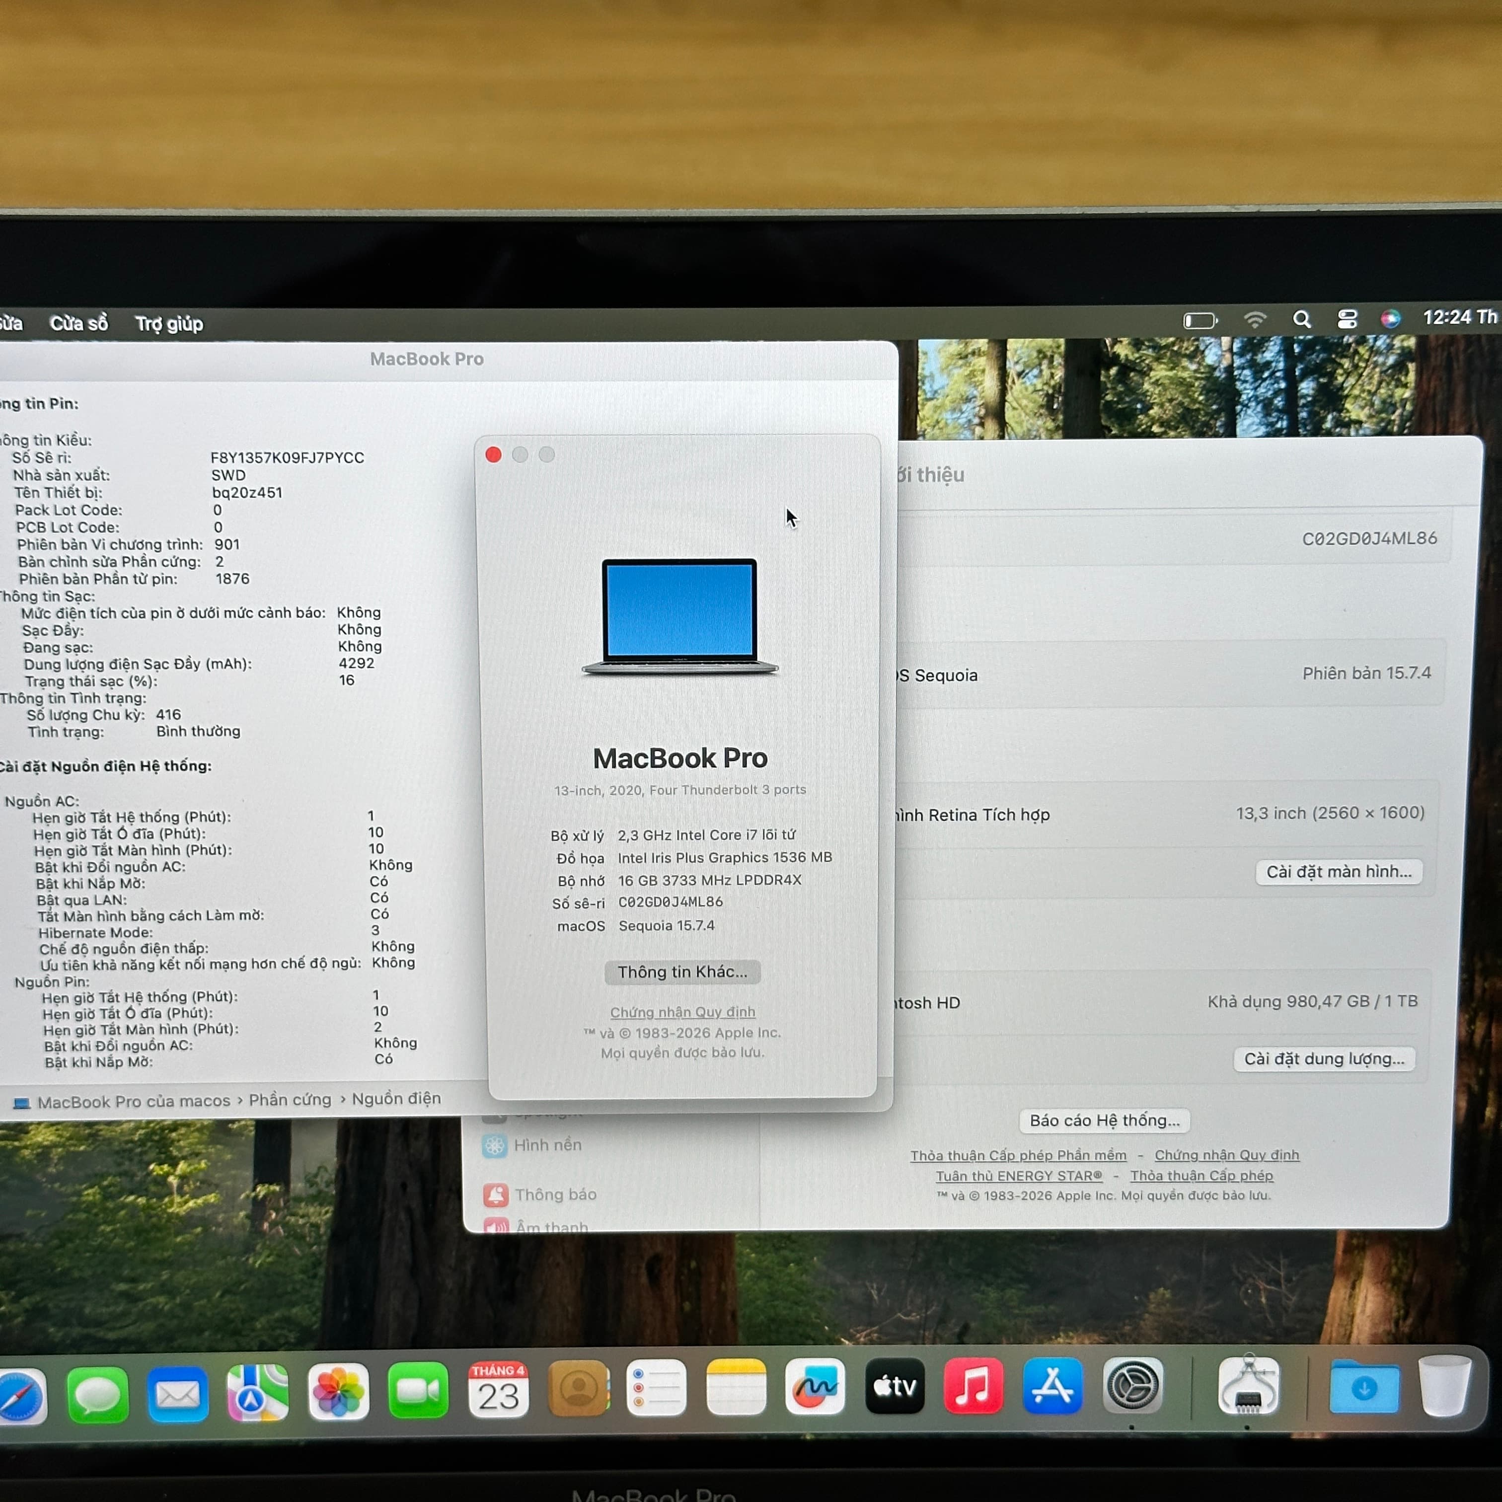Open the Trash in the Dock
The width and height of the screenshot is (1502, 1502).
(1444, 1385)
